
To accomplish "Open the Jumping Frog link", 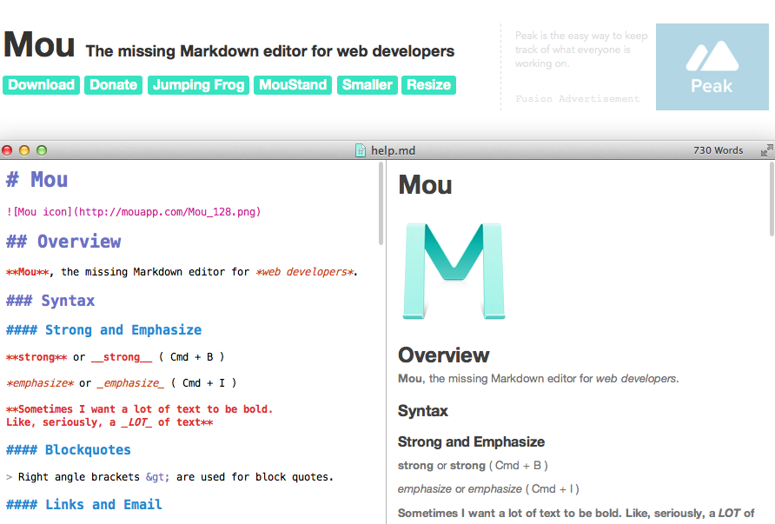I will point(198,85).
